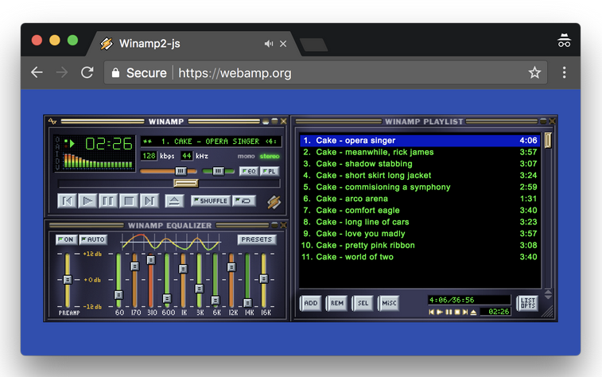Click the balance slider handle

[218, 171]
